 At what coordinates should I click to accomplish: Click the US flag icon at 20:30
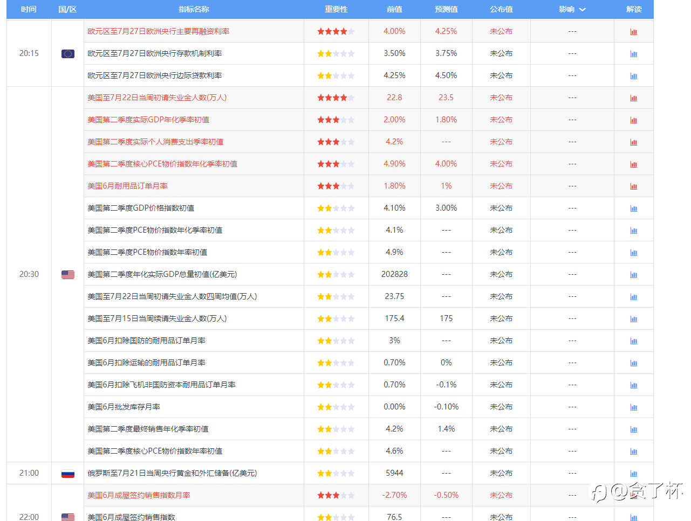pos(68,275)
